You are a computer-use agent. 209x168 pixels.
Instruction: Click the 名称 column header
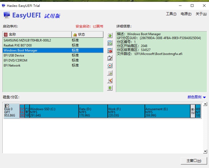coord(37,35)
